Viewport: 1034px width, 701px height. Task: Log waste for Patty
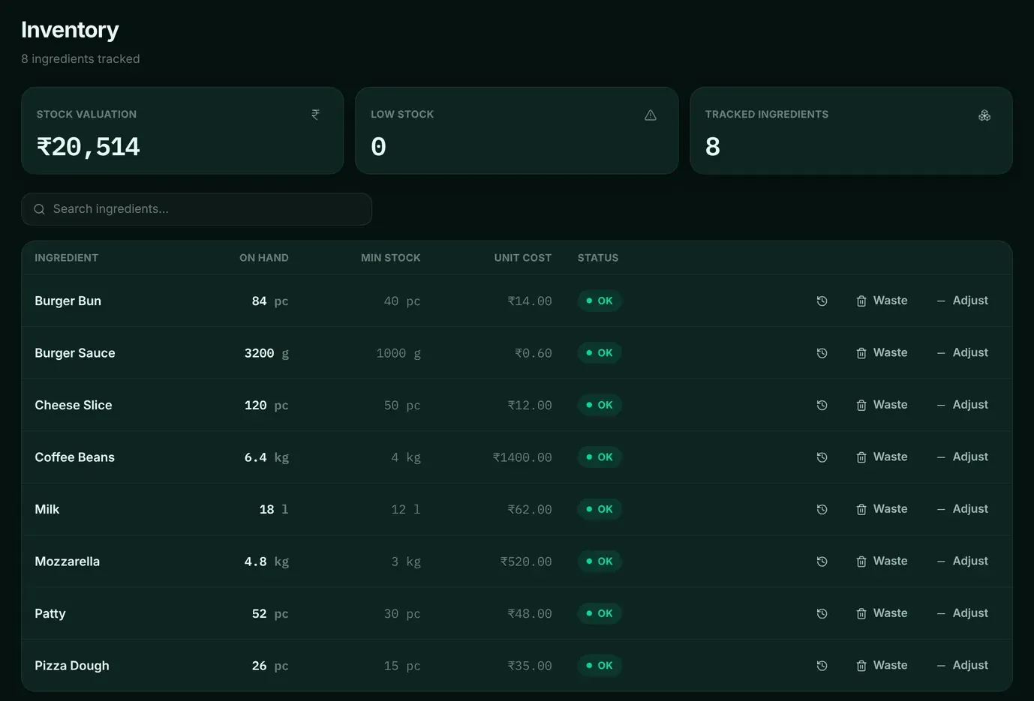click(x=882, y=613)
